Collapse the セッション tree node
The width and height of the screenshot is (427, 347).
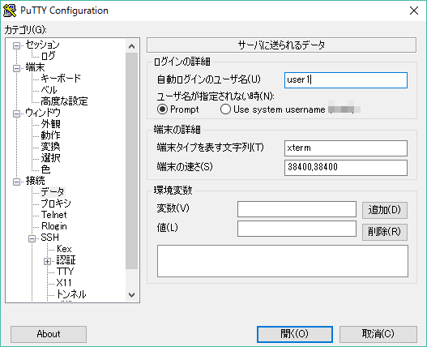coord(17,45)
